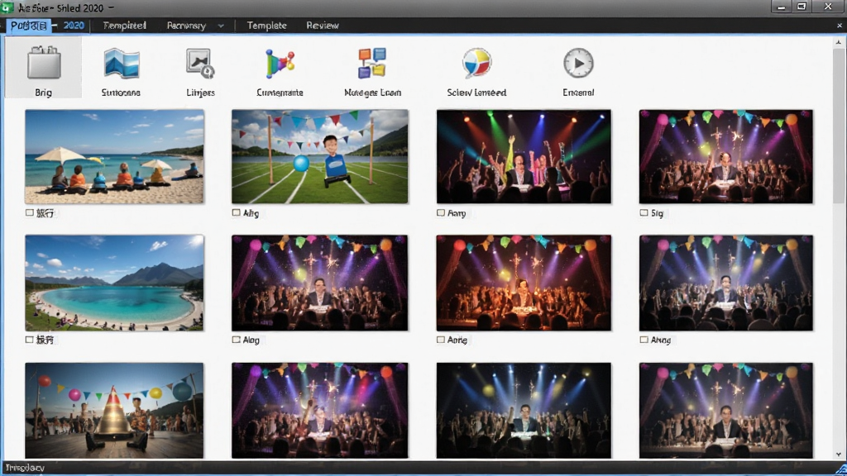Click the green app icon in the title bar

(x=7, y=7)
